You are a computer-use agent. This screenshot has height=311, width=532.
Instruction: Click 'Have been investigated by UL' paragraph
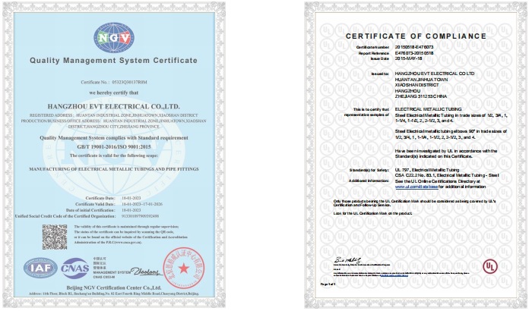tap(446, 153)
